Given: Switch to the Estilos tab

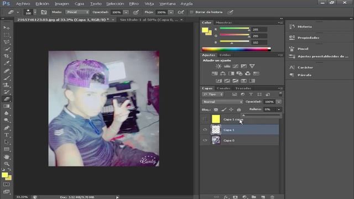Looking at the screenshot, I should (x=225, y=55).
